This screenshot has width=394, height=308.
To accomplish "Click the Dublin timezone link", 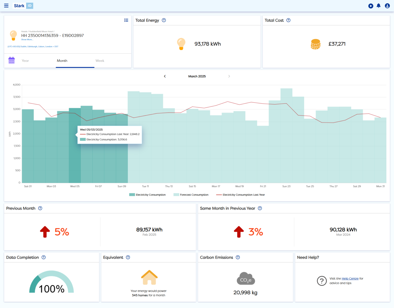I will click(33, 46).
